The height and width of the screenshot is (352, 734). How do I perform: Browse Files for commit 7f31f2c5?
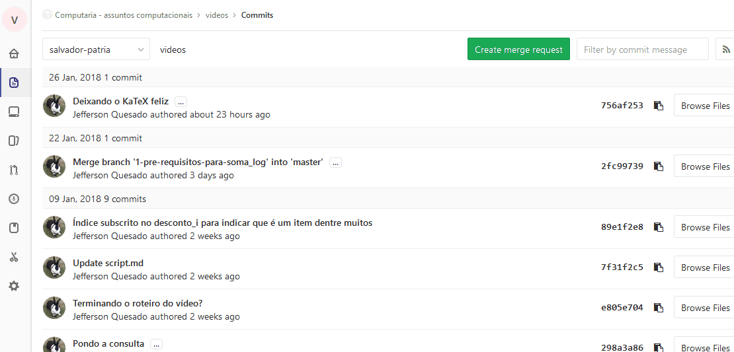(704, 267)
